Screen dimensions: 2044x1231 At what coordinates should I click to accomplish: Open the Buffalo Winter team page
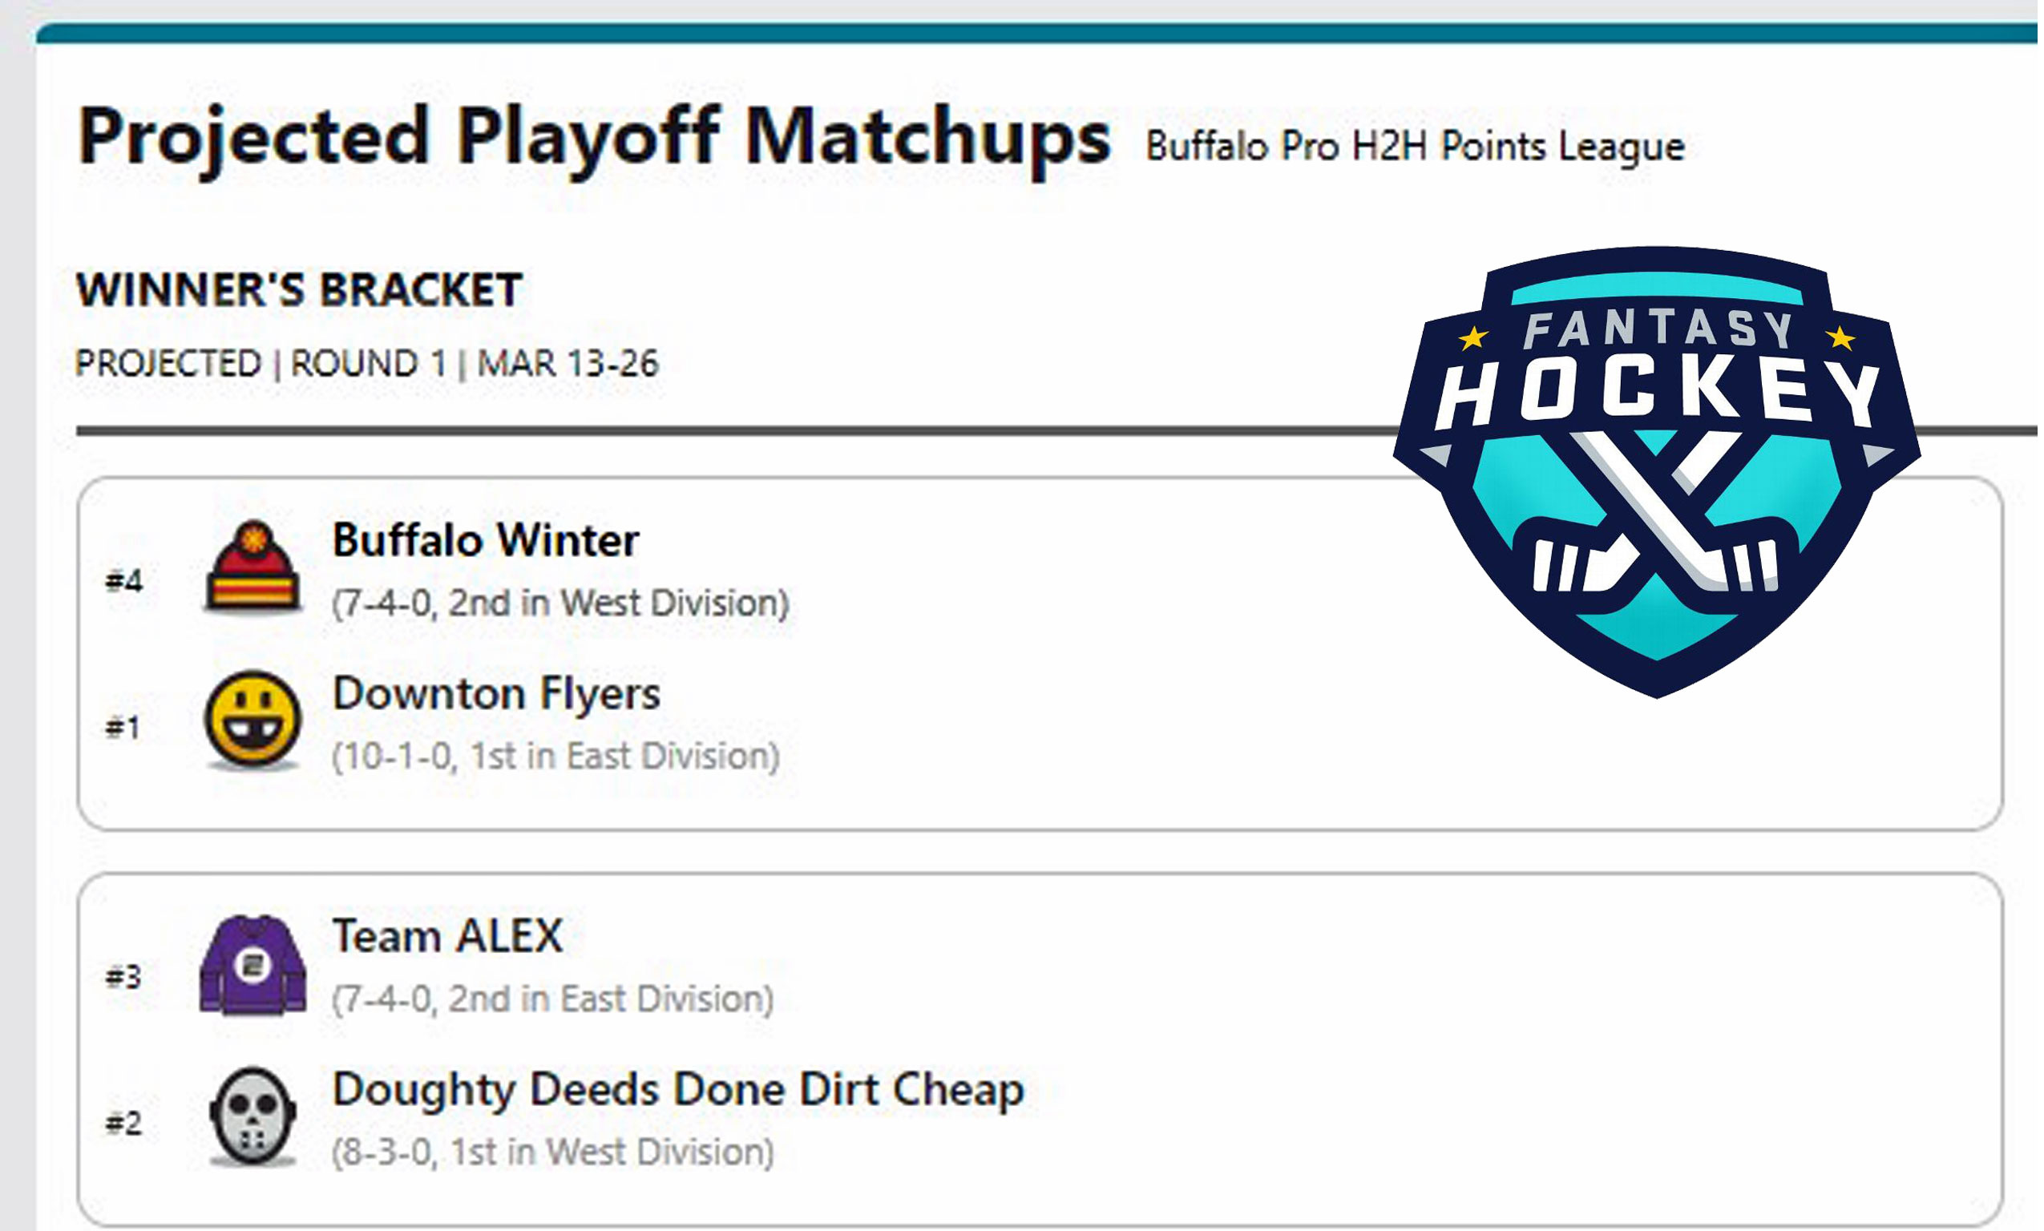tap(485, 540)
